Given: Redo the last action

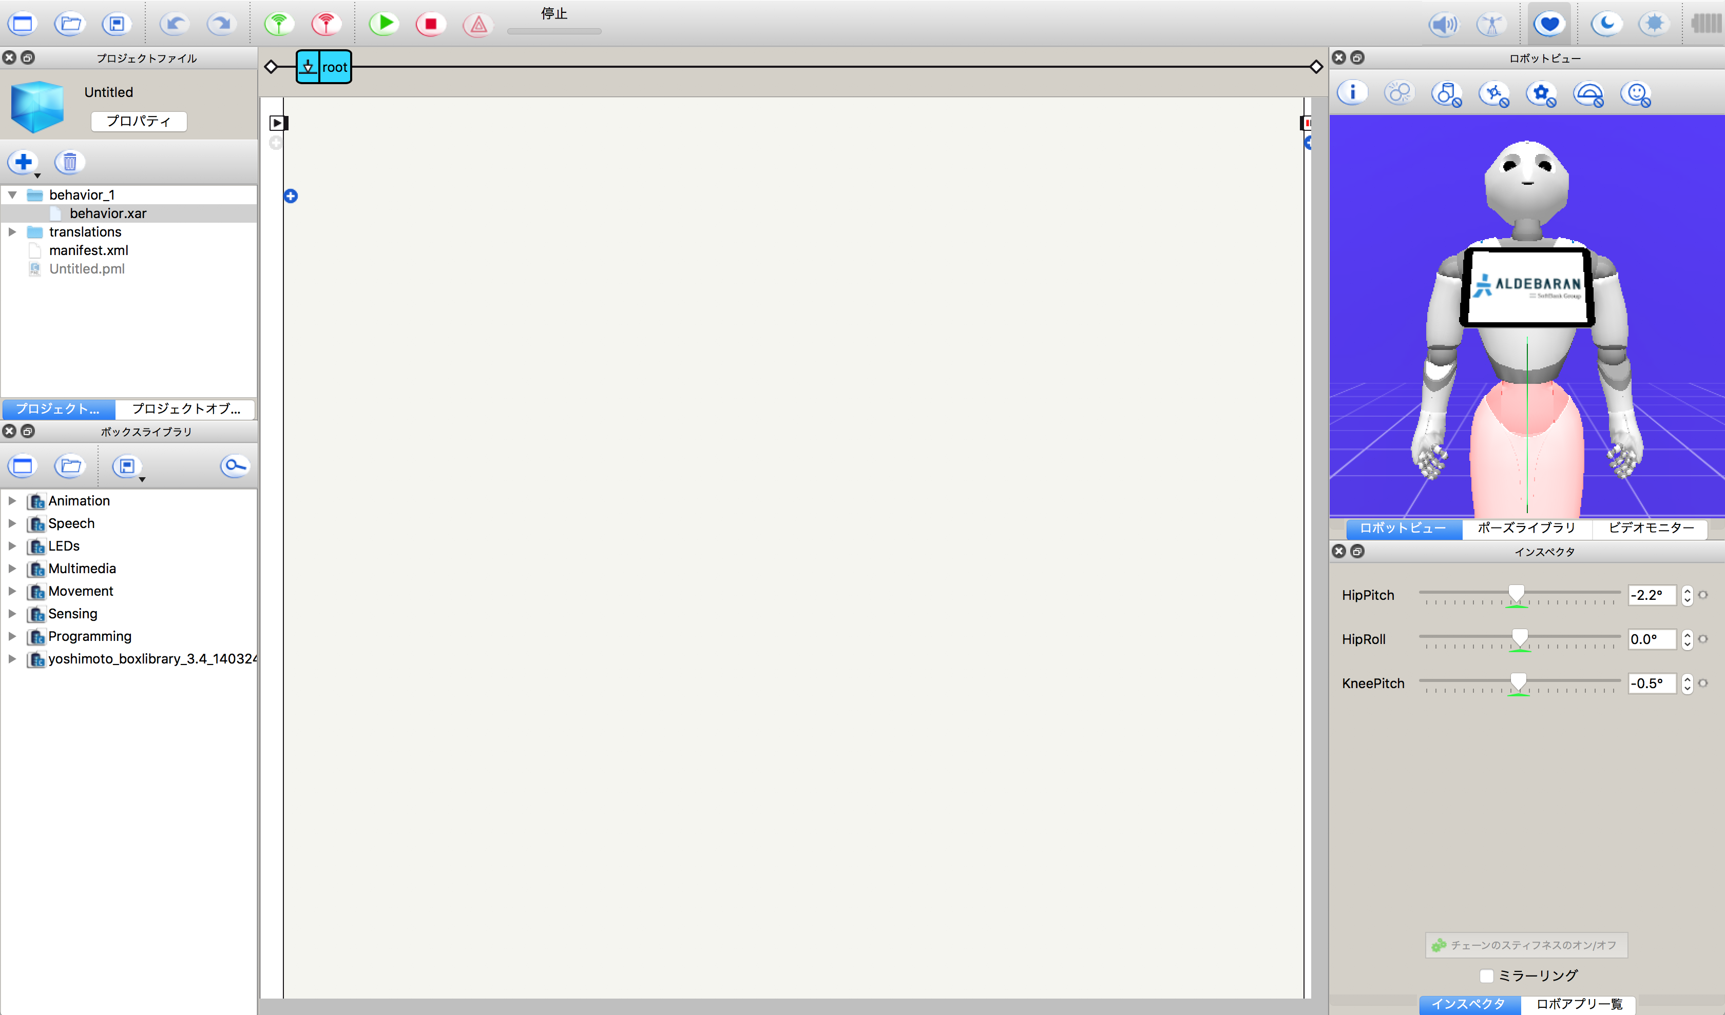Looking at the screenshot, I should (222, 24).
